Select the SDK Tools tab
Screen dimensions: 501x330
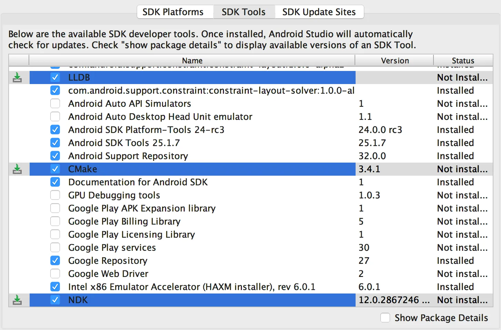click(243, 12)
